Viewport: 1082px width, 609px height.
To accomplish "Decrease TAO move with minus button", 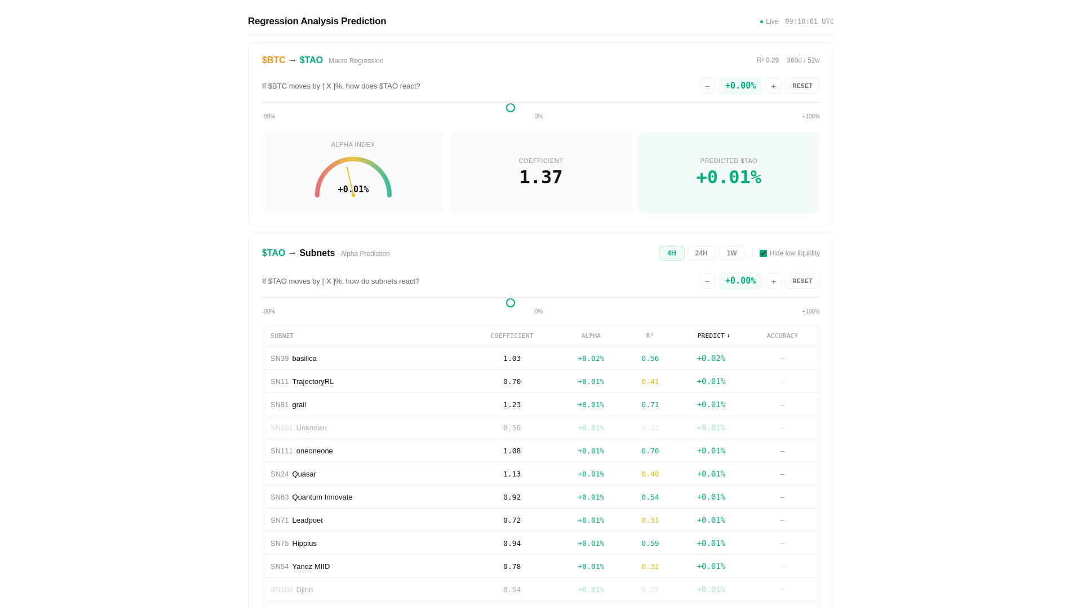I will click(x=707, y=281).
